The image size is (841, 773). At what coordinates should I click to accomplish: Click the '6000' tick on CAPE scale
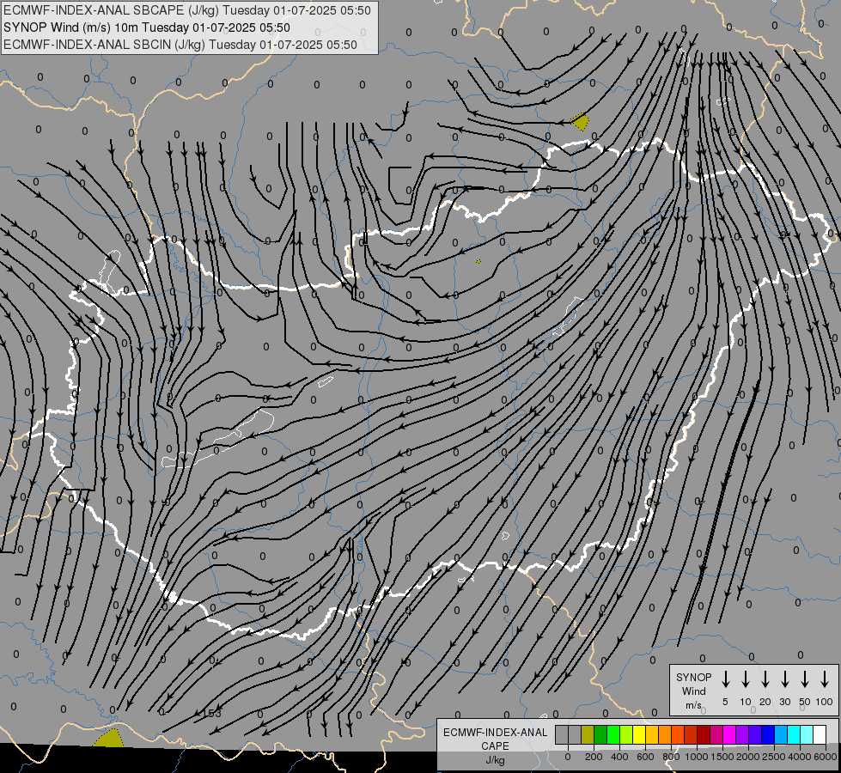[826, 757]
